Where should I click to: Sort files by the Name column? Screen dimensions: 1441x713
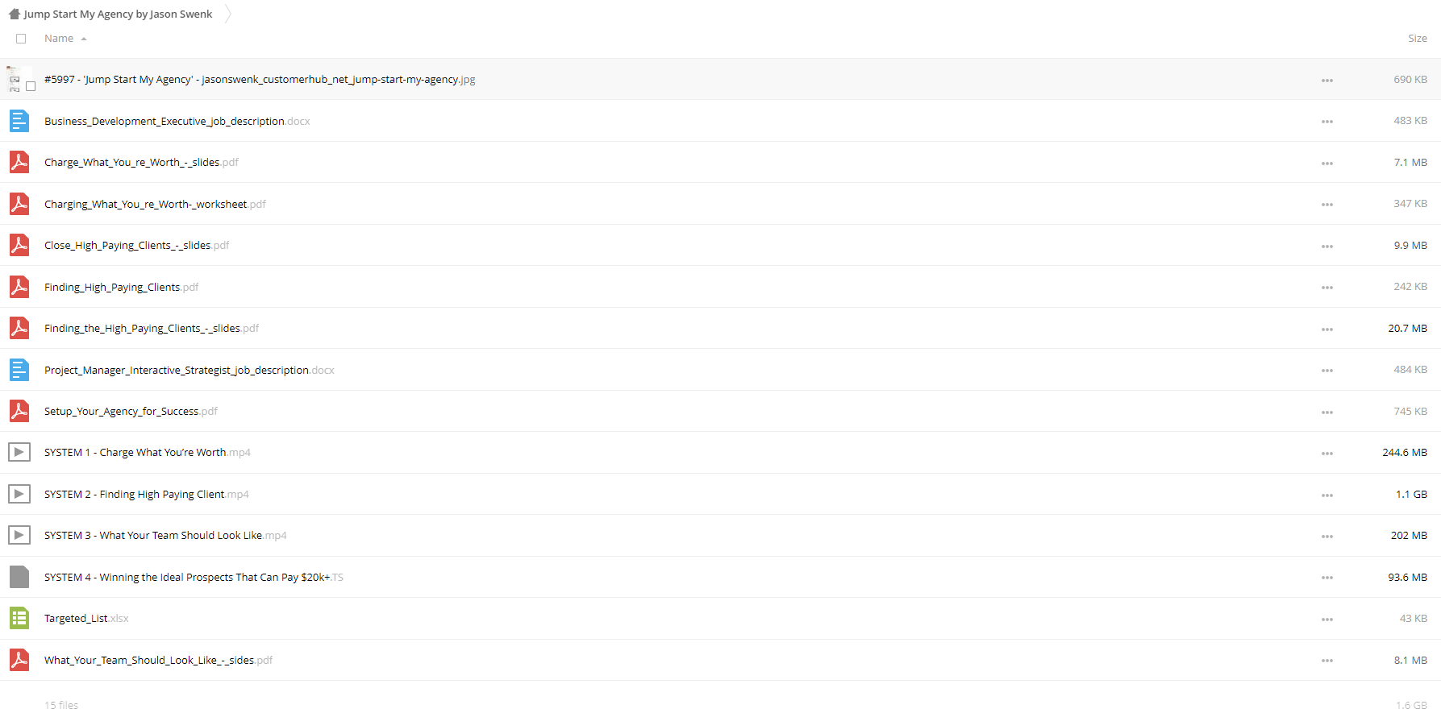[x=59, y=39]
